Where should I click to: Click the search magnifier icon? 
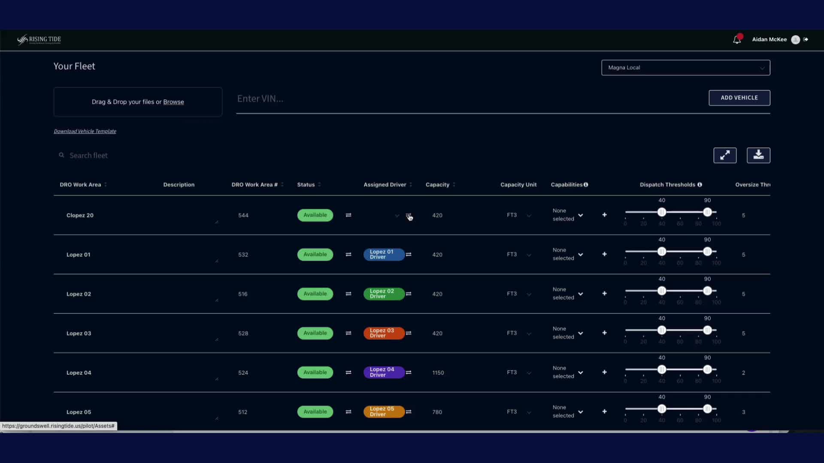click(61, 155)
